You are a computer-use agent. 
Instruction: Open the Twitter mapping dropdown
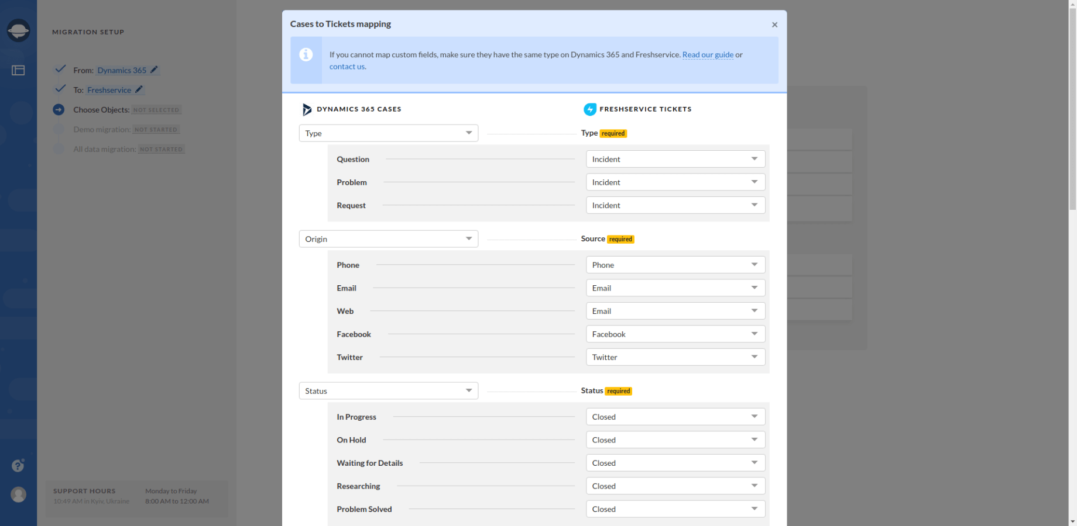[x=675, y=357]
